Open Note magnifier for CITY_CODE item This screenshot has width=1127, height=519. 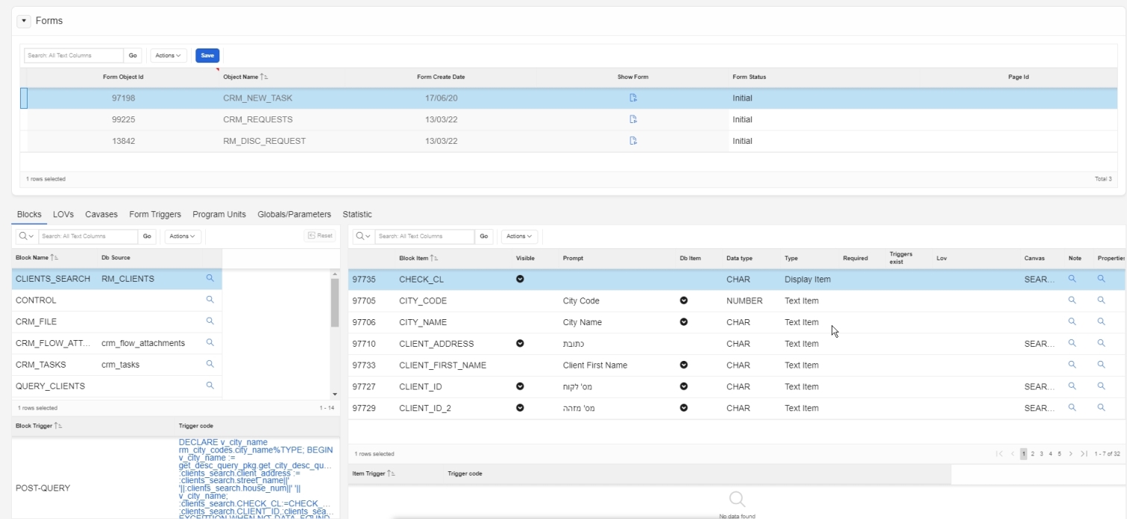[x=1073, y=301]
